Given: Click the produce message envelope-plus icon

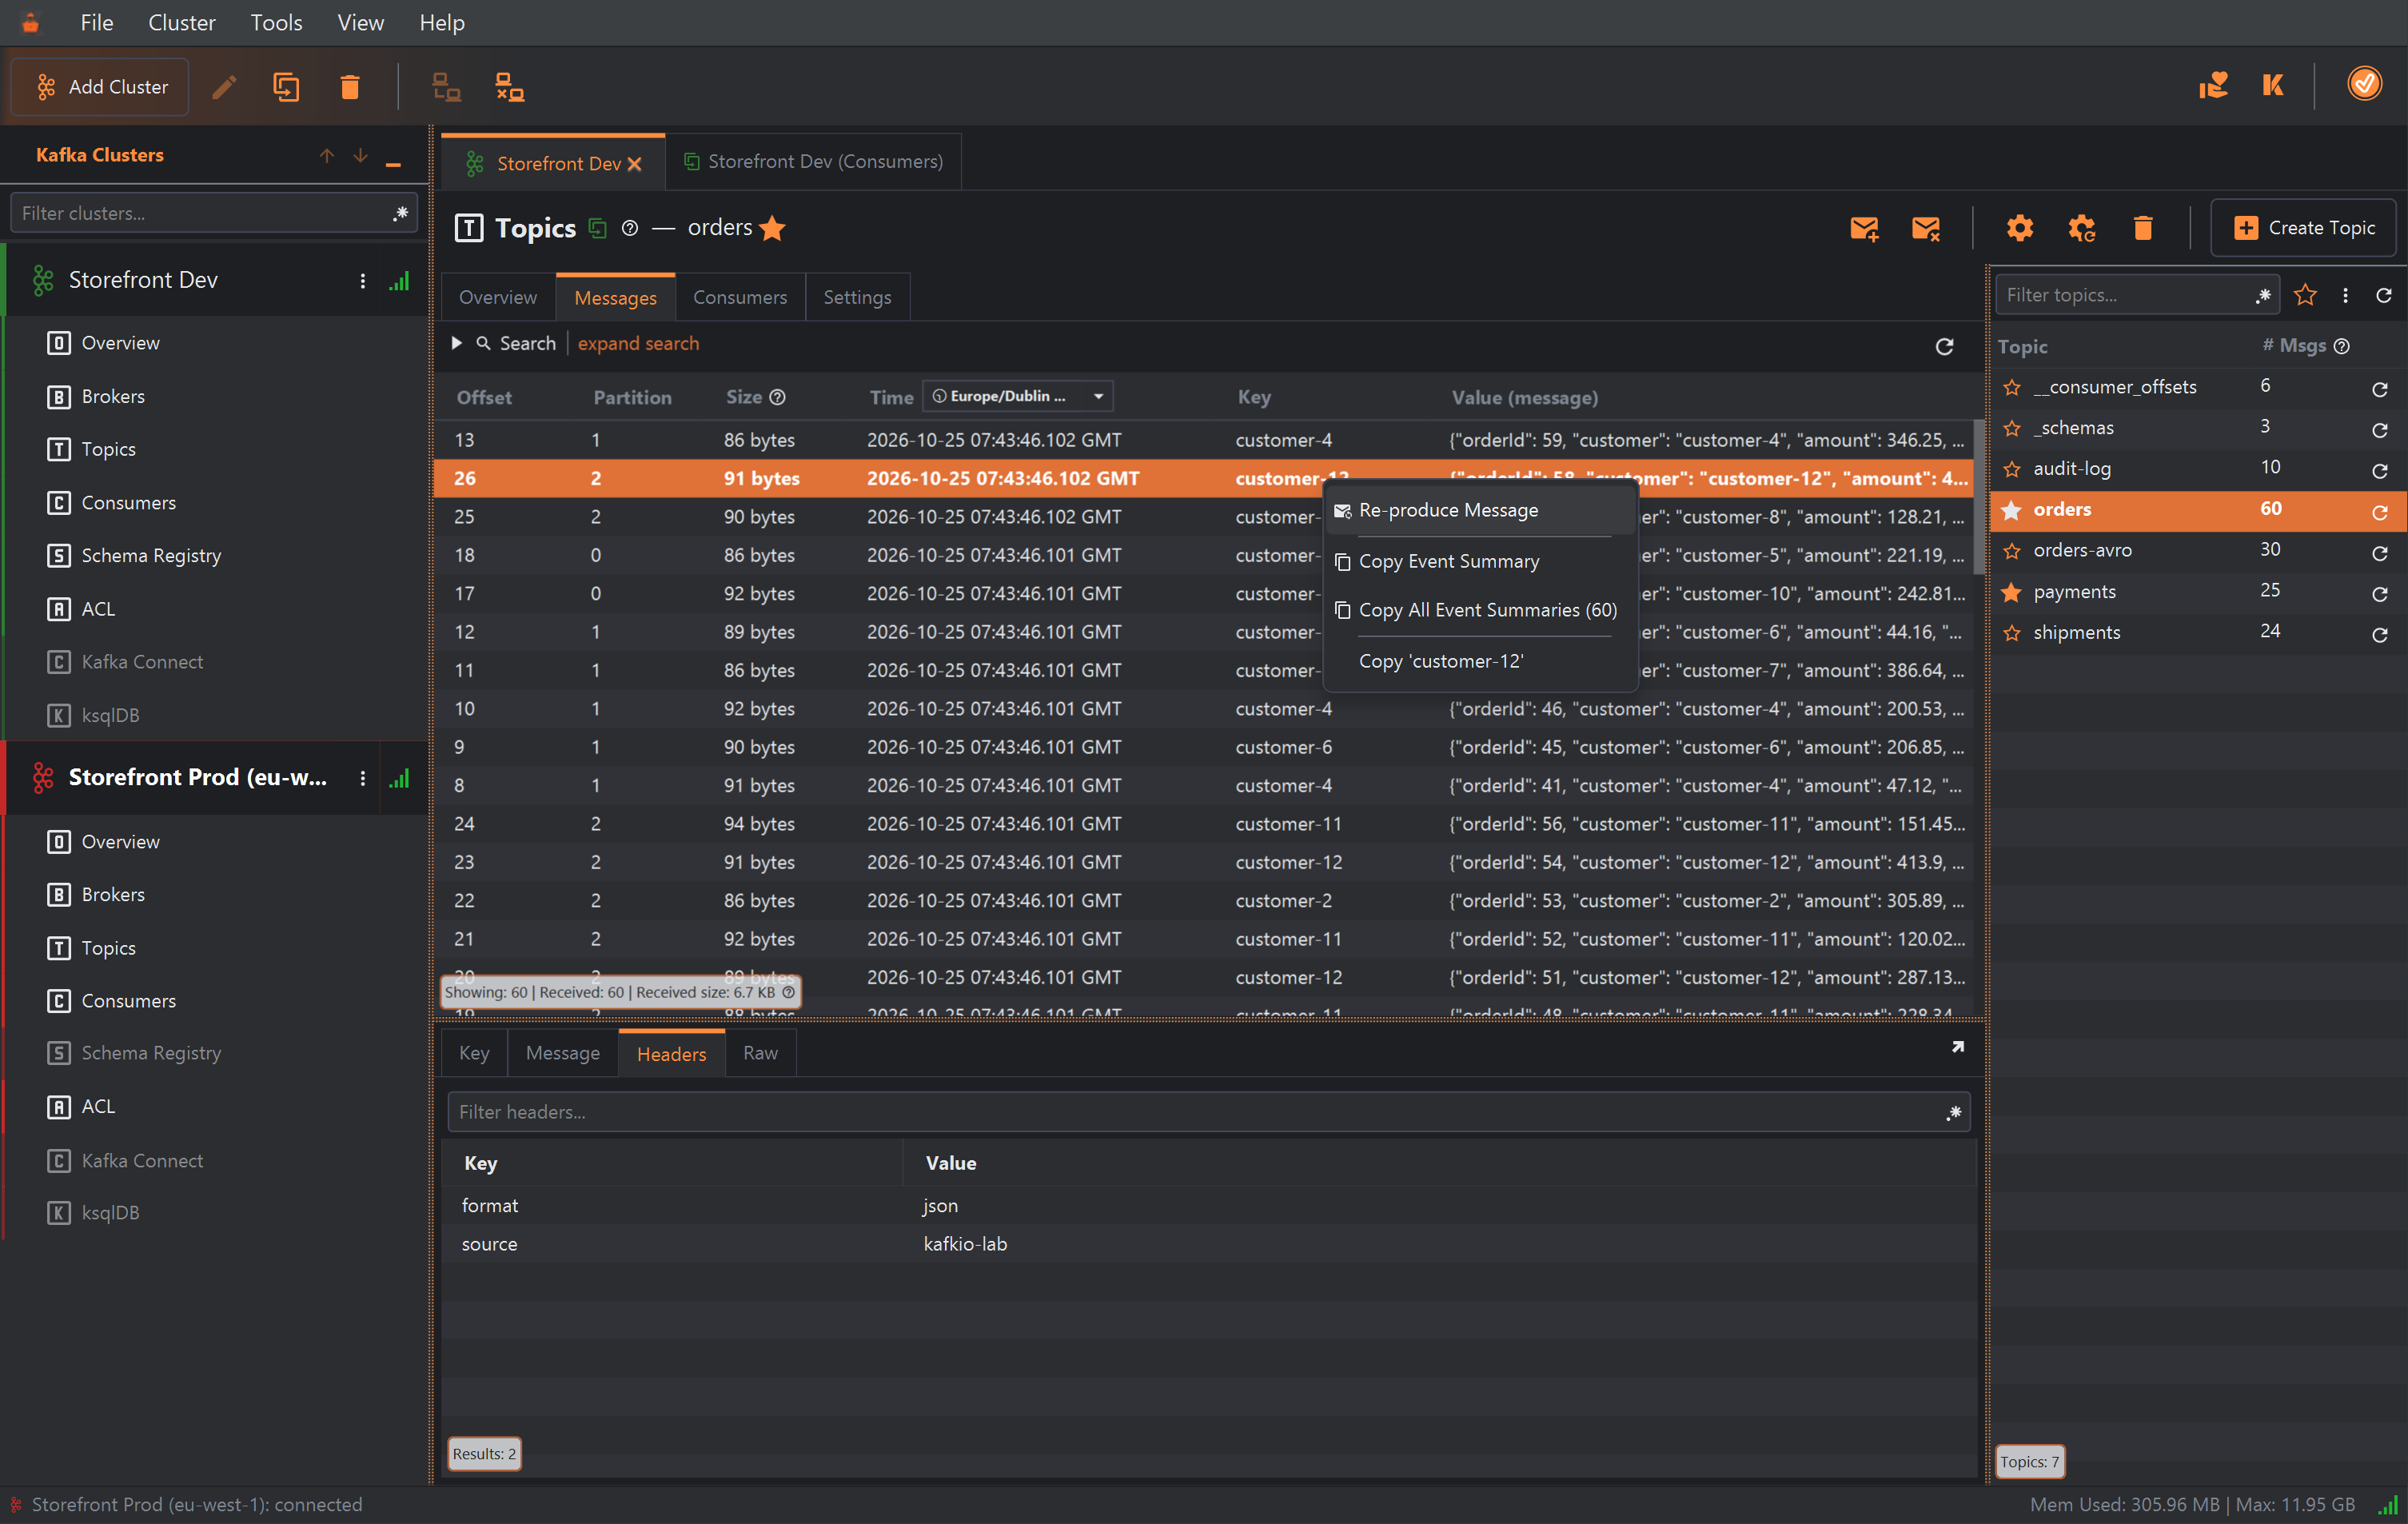Looking at the screenshot, I should point(1864,228).
